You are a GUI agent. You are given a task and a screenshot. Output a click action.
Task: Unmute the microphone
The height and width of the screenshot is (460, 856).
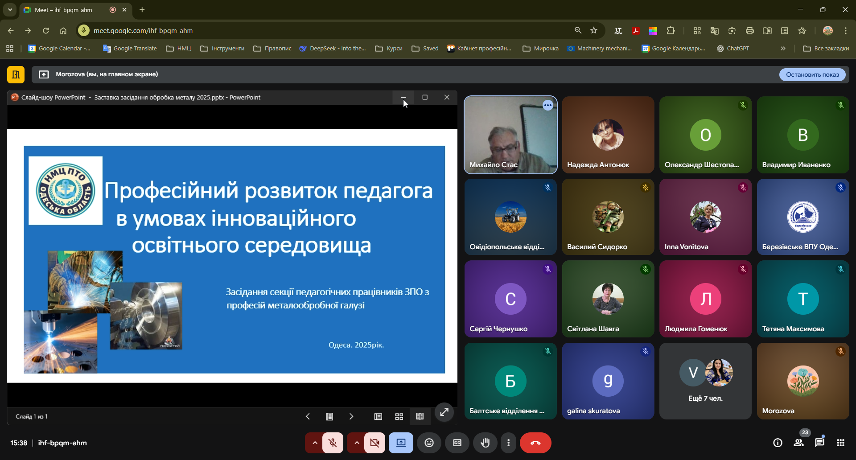tap(333, 443)
